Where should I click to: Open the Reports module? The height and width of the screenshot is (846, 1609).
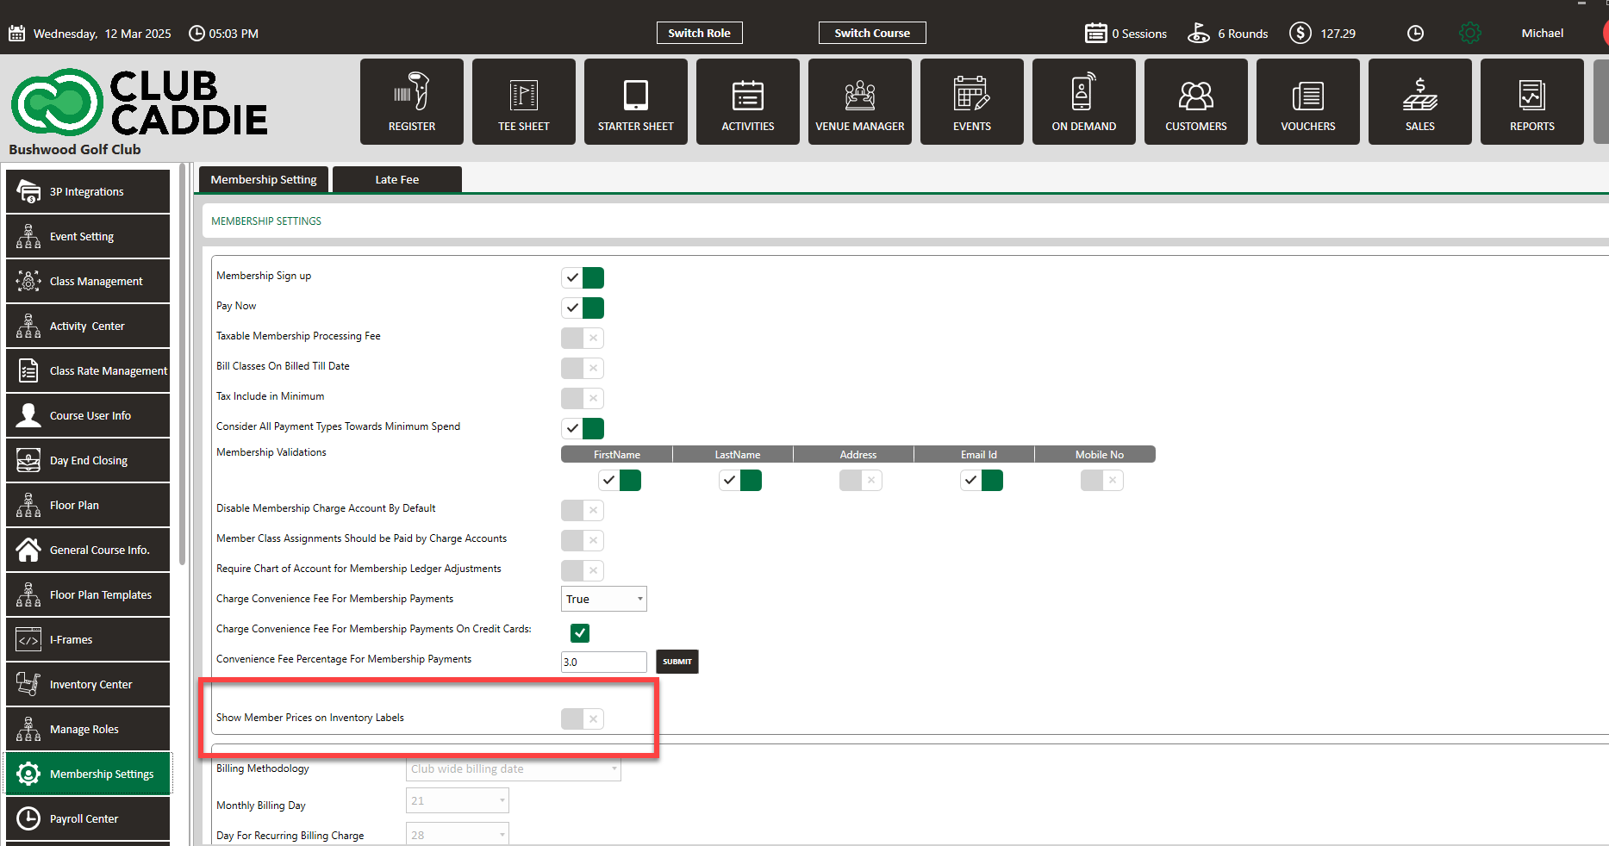1532,102
